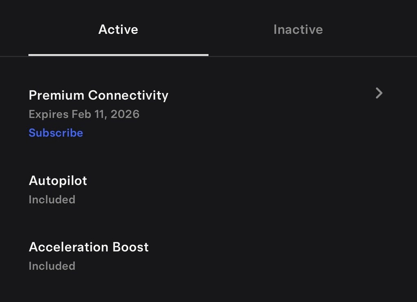Click Feb 11 in the expiry date
Image resolution: width=417 pixels, height=302 pixels.
88,114
